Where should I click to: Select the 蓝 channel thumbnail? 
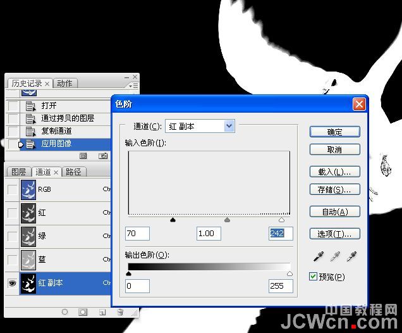tap(28, 260)
